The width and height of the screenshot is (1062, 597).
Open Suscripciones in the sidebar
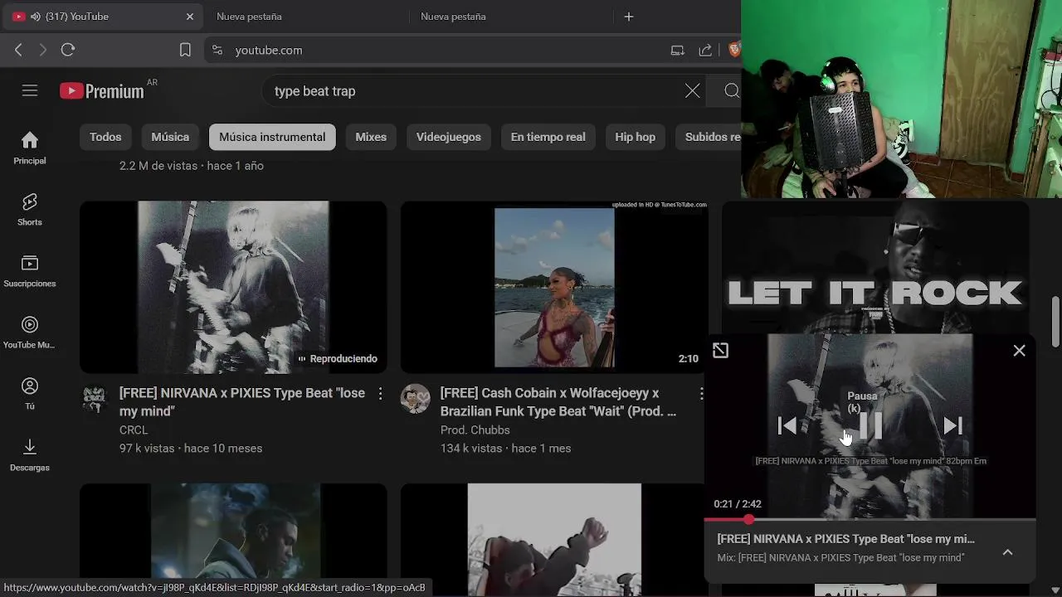click(30, 271)
